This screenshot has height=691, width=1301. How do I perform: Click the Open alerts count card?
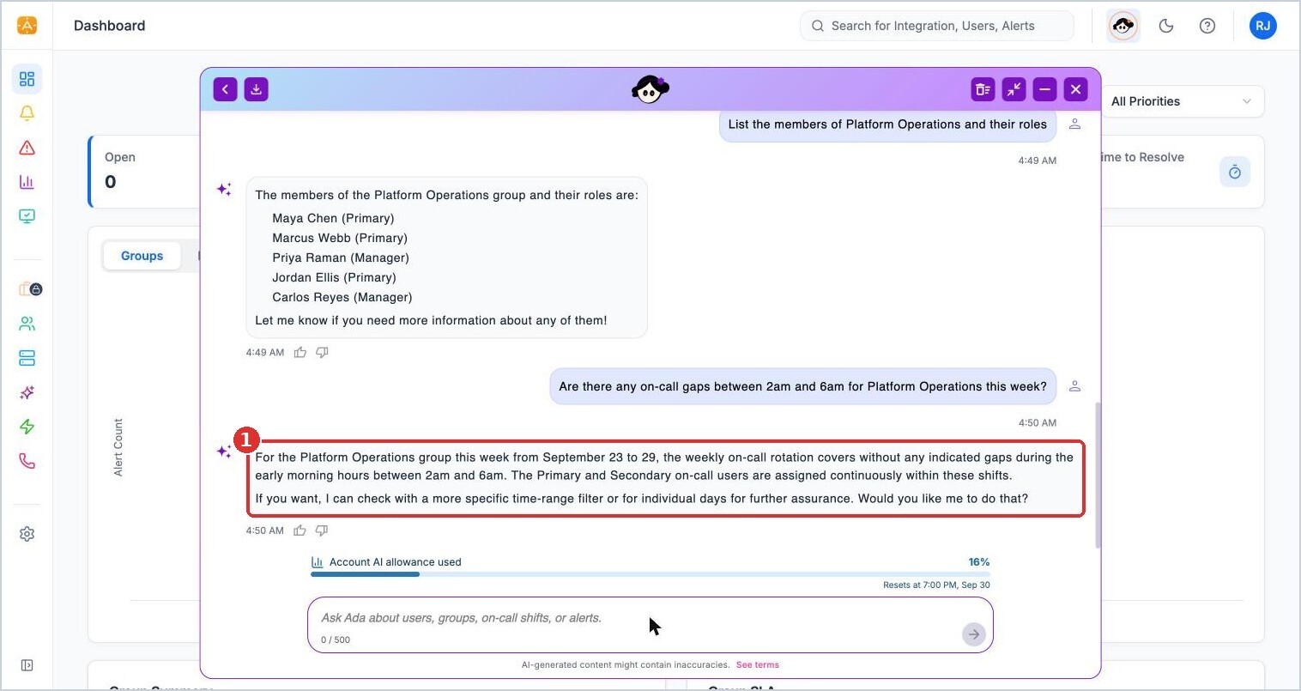144,171
